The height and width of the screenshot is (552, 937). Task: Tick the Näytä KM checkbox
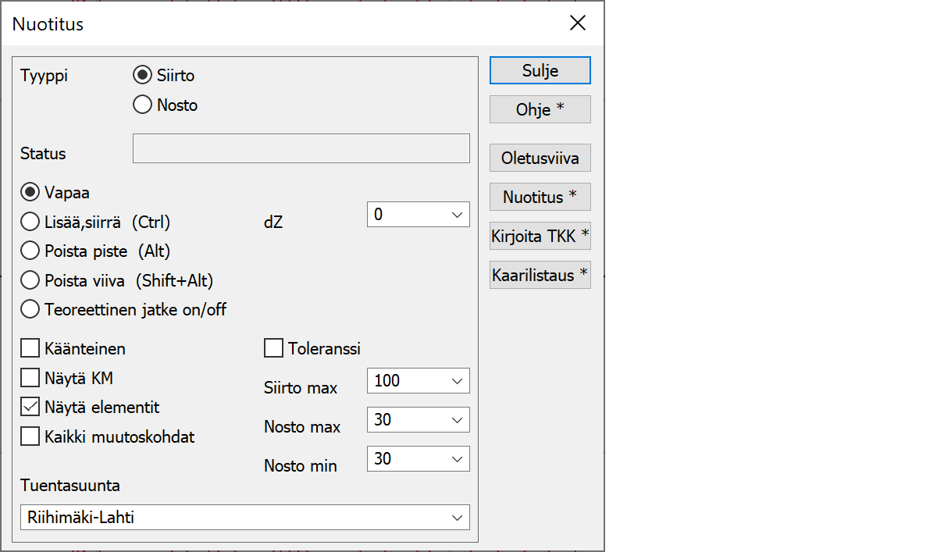(30, 378)
